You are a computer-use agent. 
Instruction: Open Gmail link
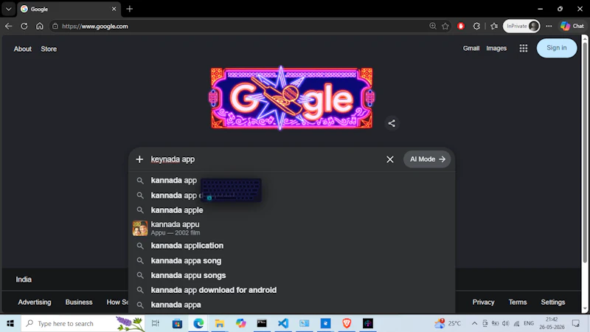[x=471, y=48]
